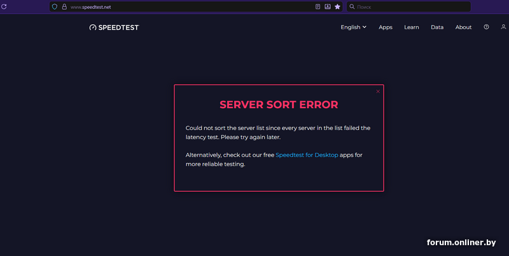The height and width of the screenshot is (256, 509).
Task: Close the Server Sort Error dialog
Action: (378, 92)
